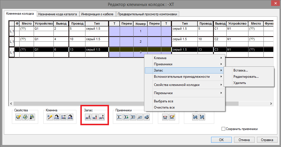281x147 pixels.
Task: Switch to Клеммная колодка tab
Action: pyautogui.click(x=20, y=14)
